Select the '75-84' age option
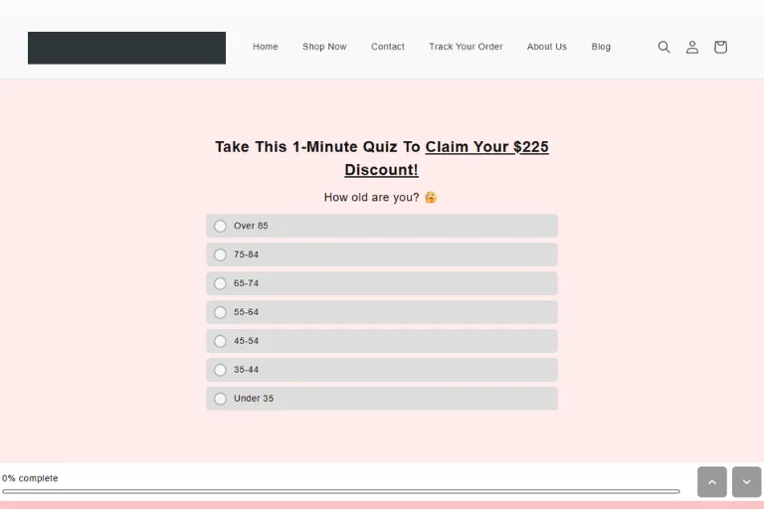This screenshot has width=764, height=509. coord(382,254)
